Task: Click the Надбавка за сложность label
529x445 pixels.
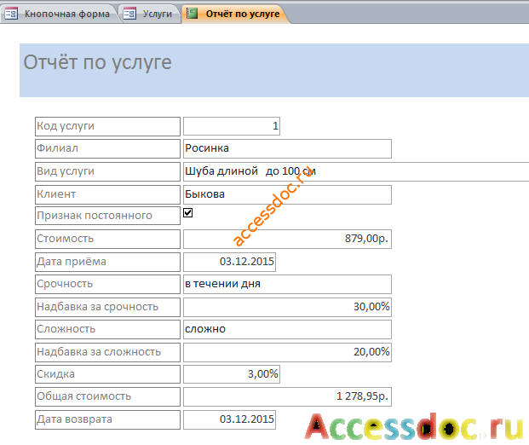Action: [x=107, y=352]
